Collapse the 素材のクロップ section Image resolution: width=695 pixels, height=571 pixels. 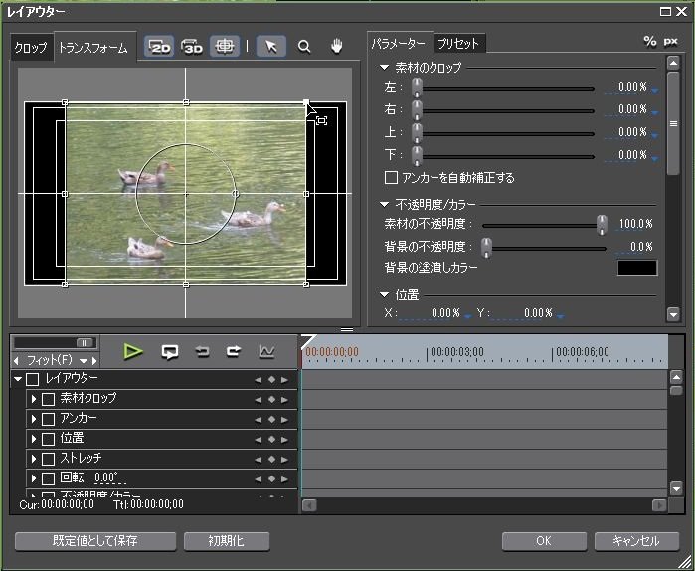pyautogui.click(x=385, y=68)
